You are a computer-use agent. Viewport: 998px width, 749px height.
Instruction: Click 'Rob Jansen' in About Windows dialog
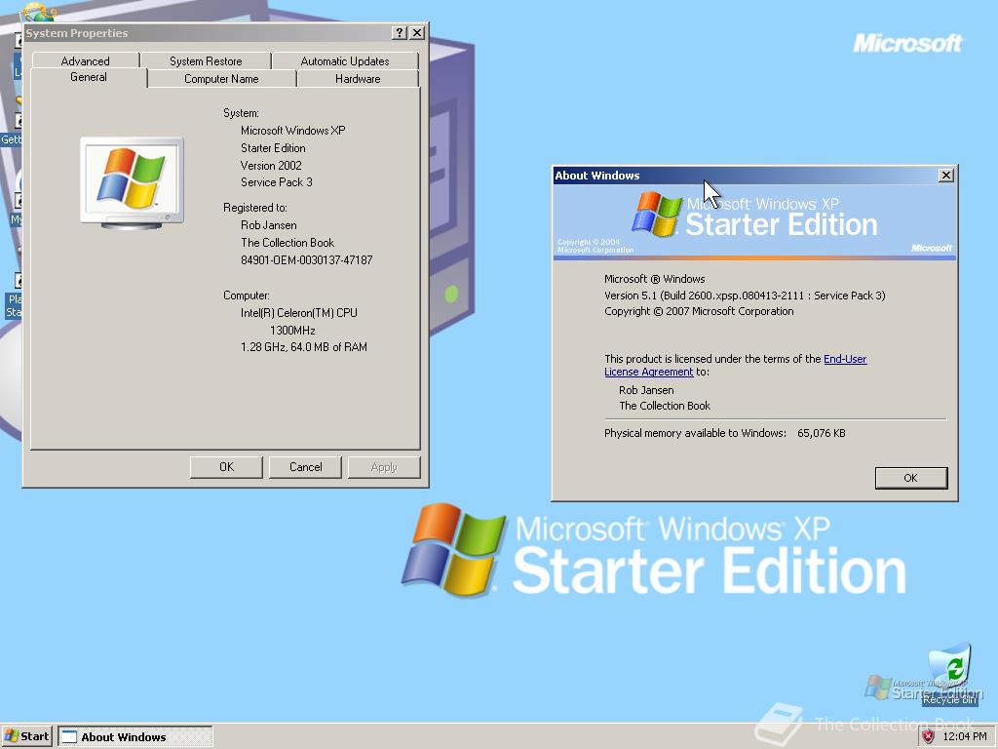pos(646,390)
